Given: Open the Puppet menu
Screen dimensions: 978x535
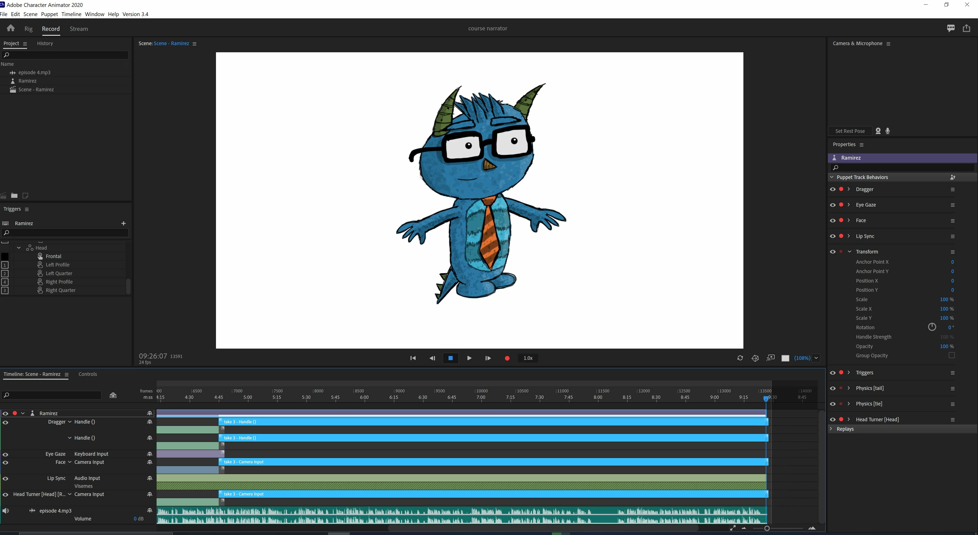Looking at the screenshot, I should (x=49, y=14).
